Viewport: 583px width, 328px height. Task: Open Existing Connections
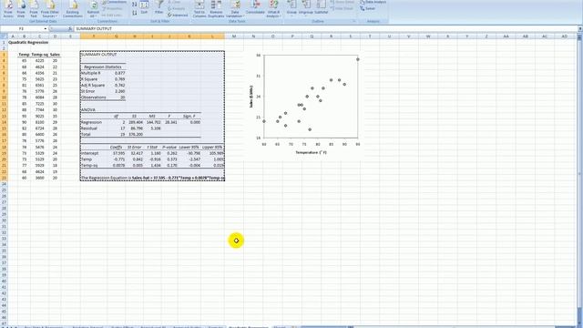[73, 9]
